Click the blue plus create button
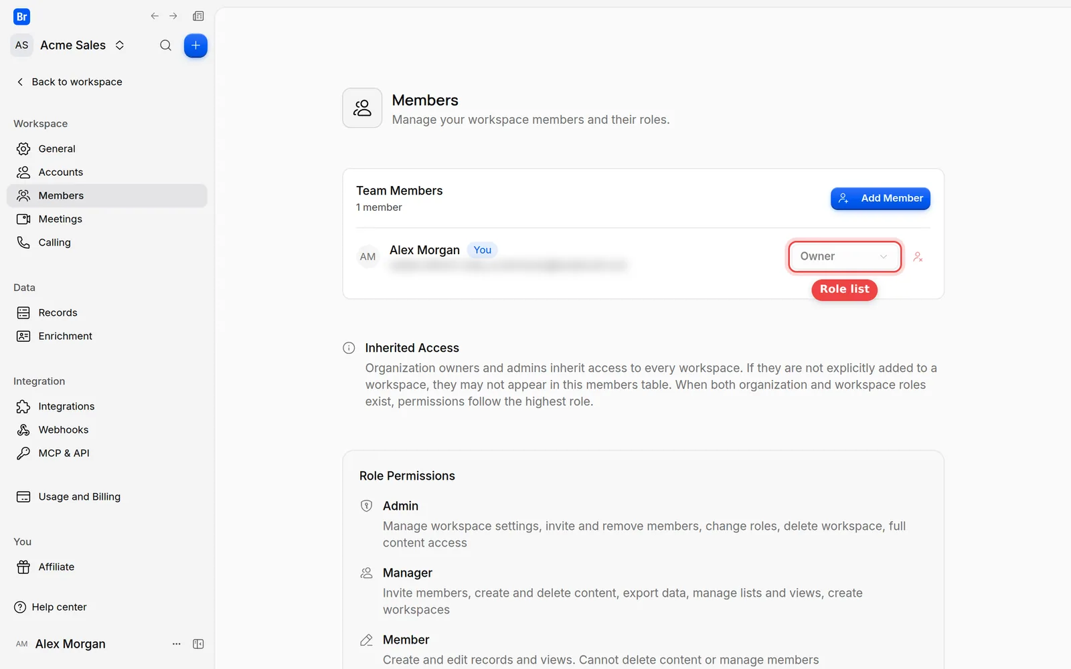Screen dimensions: 1071x669 [x=195, y=45]
